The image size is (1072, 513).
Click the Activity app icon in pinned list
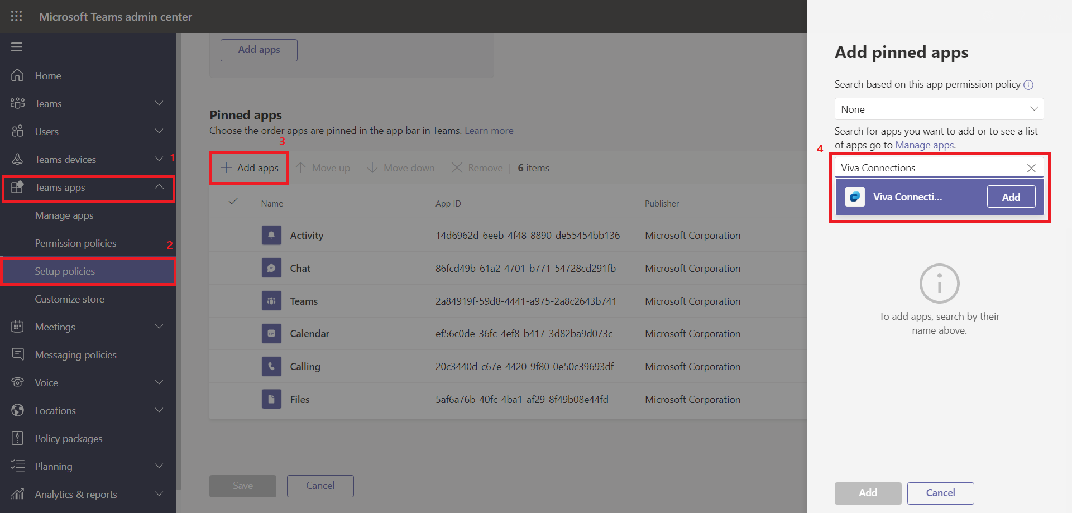pos(271,235)
